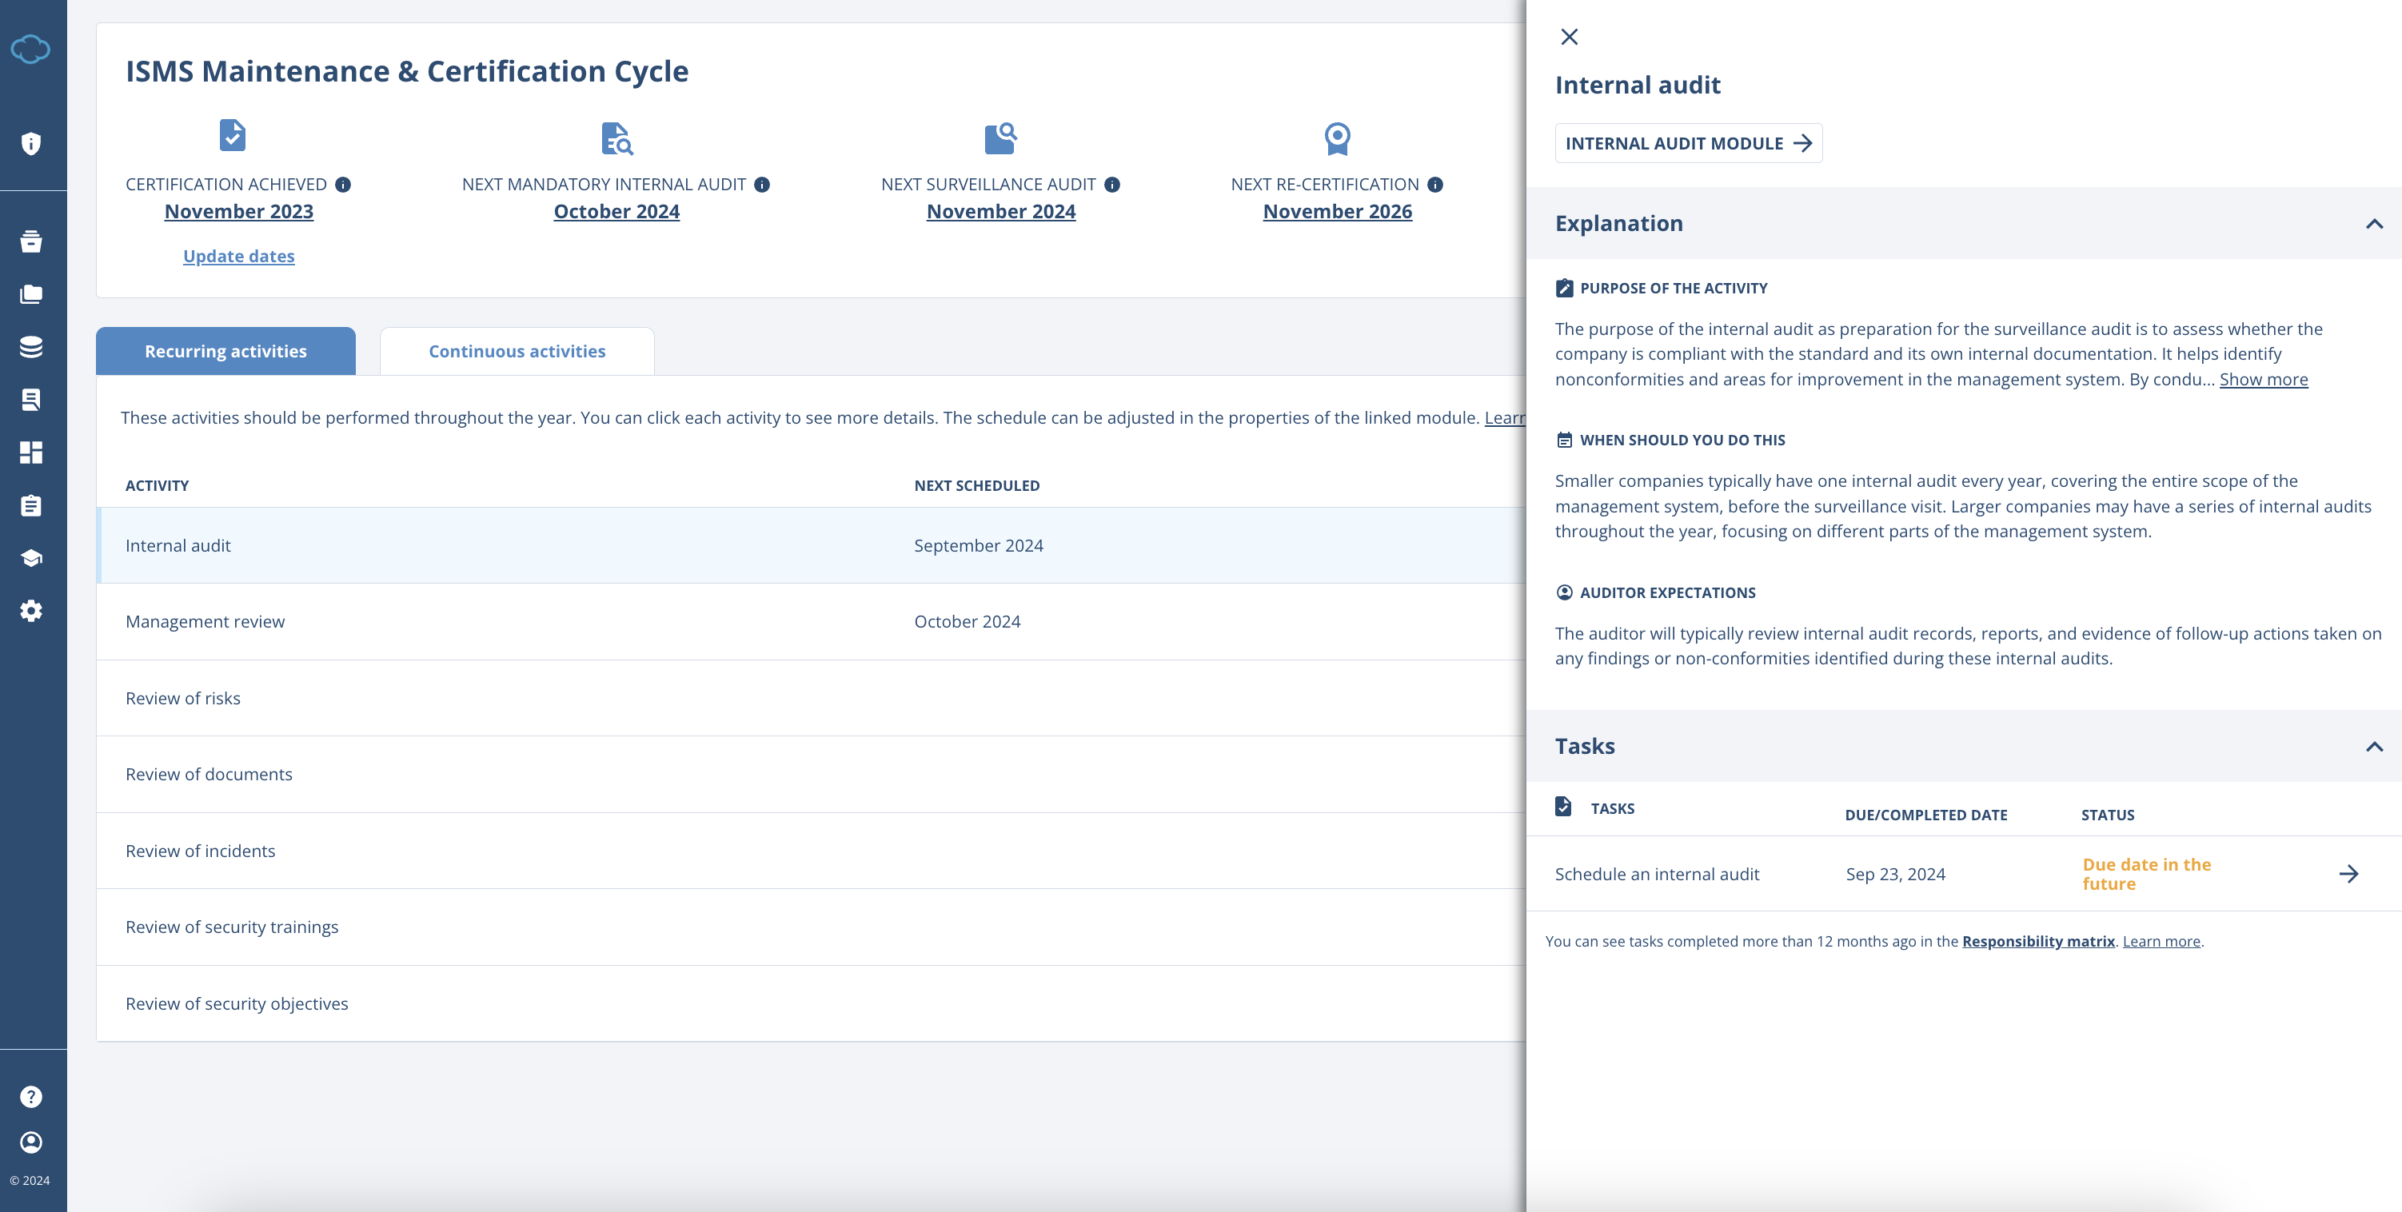Switch to the Continuous activities tab

pos(517,350)
